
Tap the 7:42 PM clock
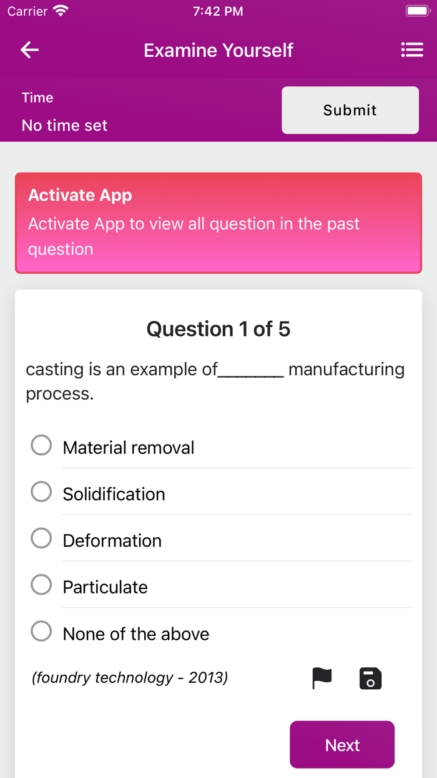(218, 11)
